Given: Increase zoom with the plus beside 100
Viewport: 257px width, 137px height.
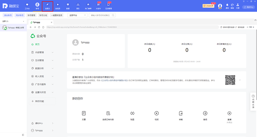Looking at the screenshot, I should tap(253, 27).
